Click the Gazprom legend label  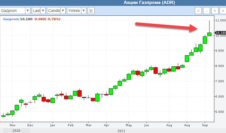click(11, 19)
